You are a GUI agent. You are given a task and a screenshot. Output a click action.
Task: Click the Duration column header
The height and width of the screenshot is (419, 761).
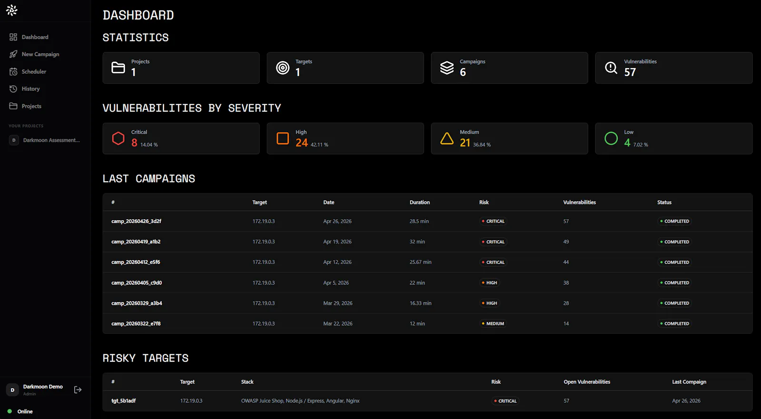pos(420,202)
